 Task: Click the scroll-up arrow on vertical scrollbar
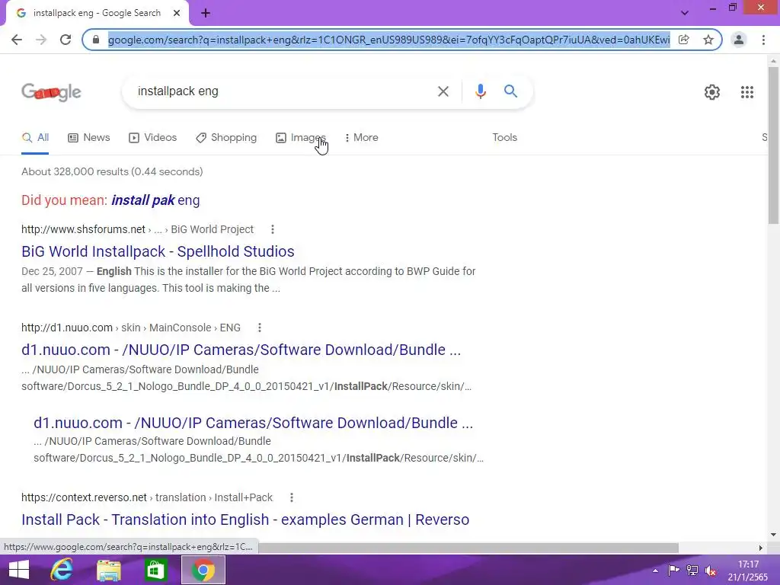tap(772, 61)
